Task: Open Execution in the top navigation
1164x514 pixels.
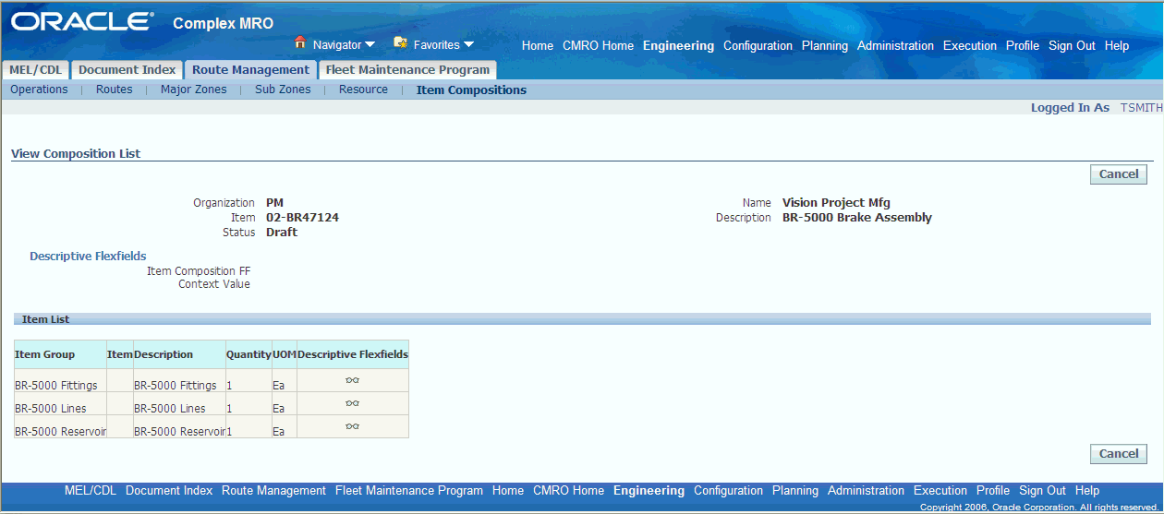Action: click(970, 46)
